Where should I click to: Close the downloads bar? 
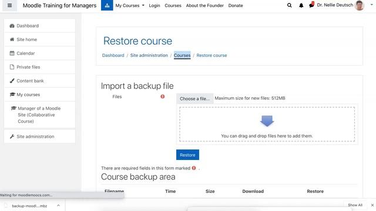click(x=372, y=205)
